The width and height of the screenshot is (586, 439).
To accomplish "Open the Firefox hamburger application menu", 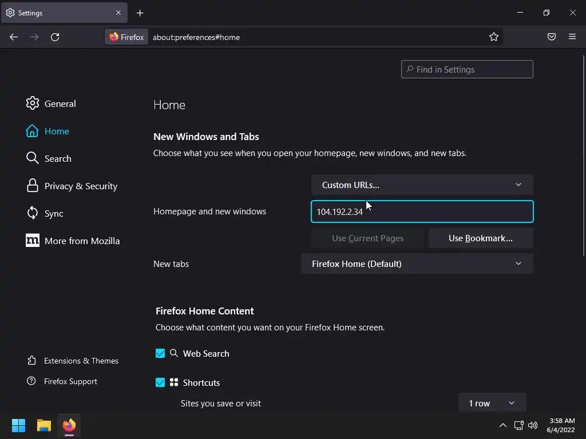I will point(572,37).
